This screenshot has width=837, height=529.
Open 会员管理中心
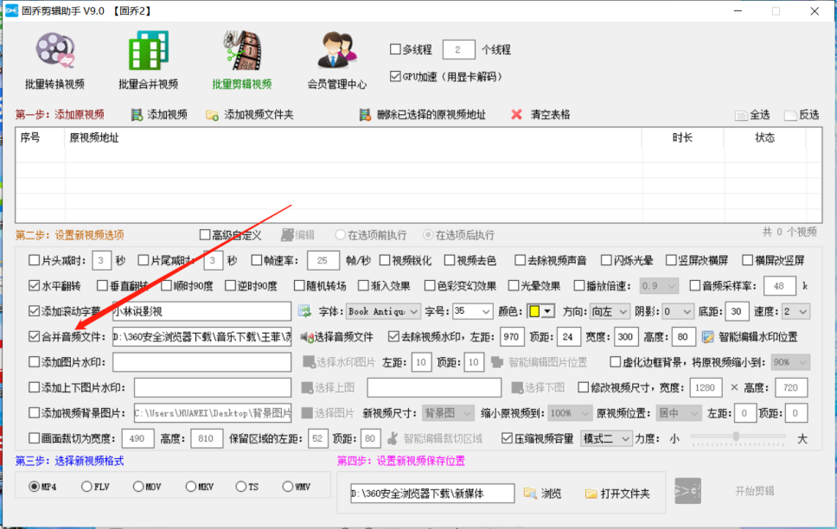(336, 61)
